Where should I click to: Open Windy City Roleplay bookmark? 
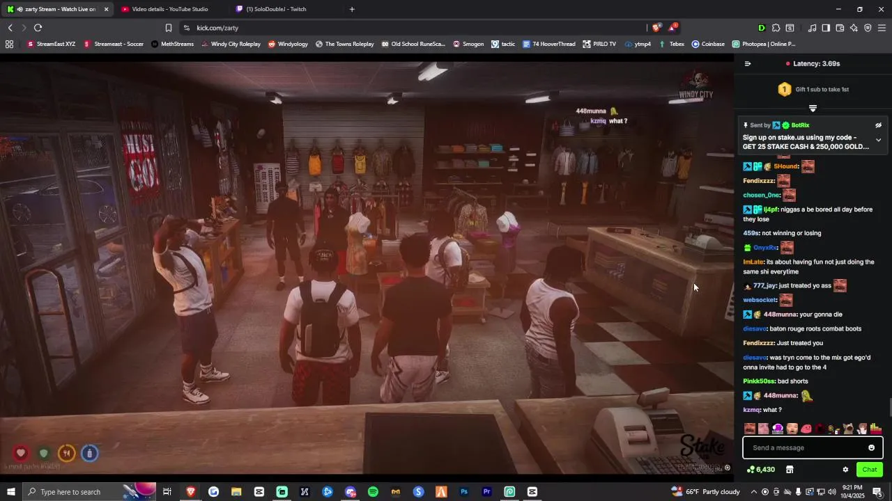click(x=231, y=44)
